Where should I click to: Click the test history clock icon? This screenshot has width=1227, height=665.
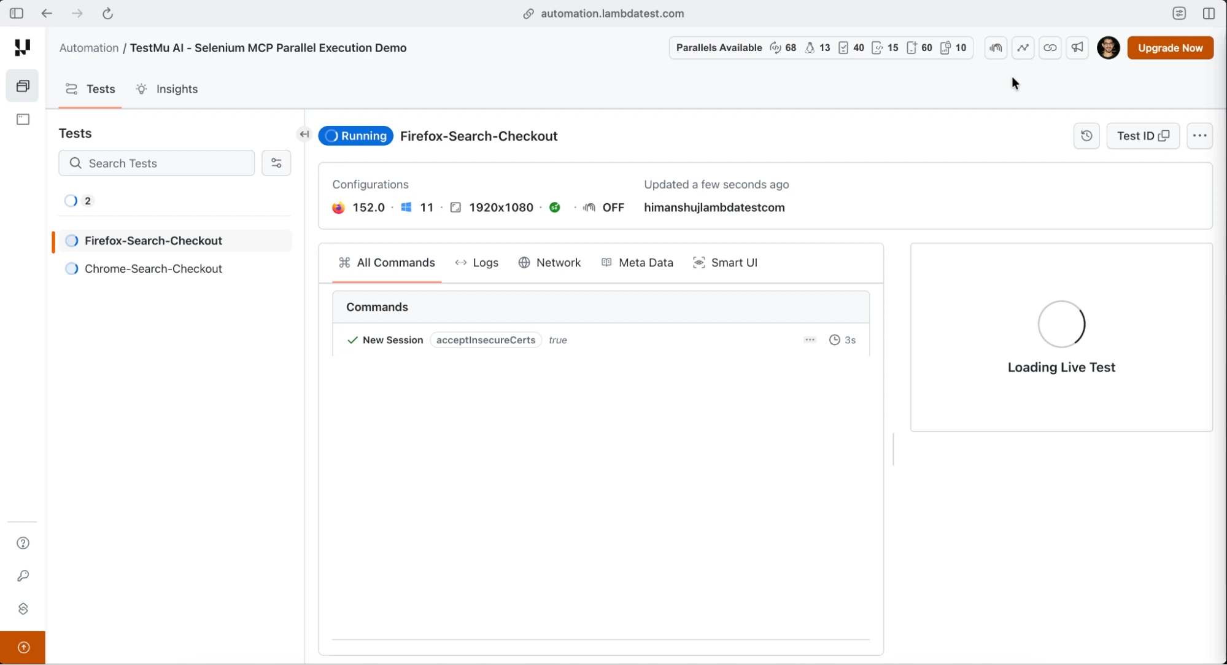coord(1086,136)
